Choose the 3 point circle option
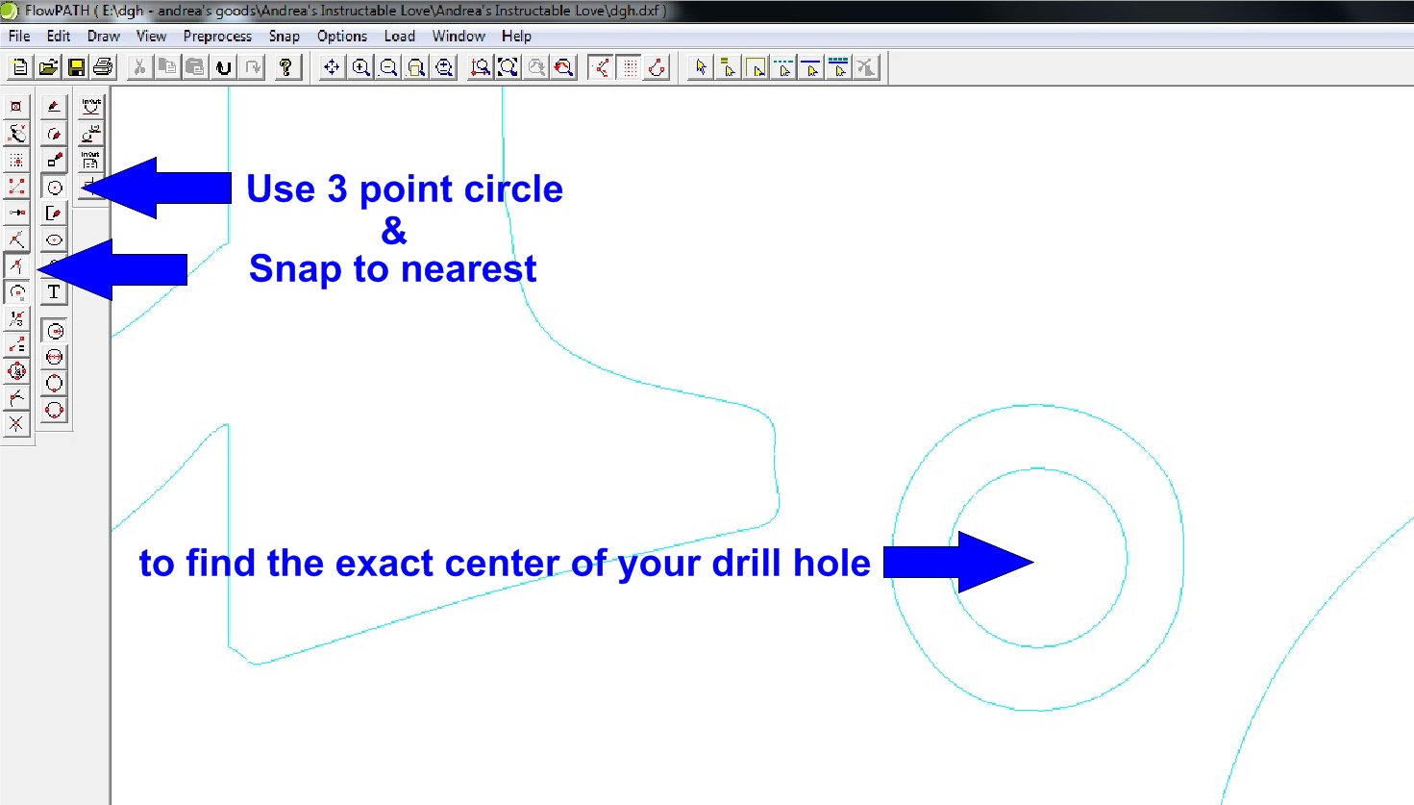The height and width of the screenshot is (805, 1414). coord(54,411)
